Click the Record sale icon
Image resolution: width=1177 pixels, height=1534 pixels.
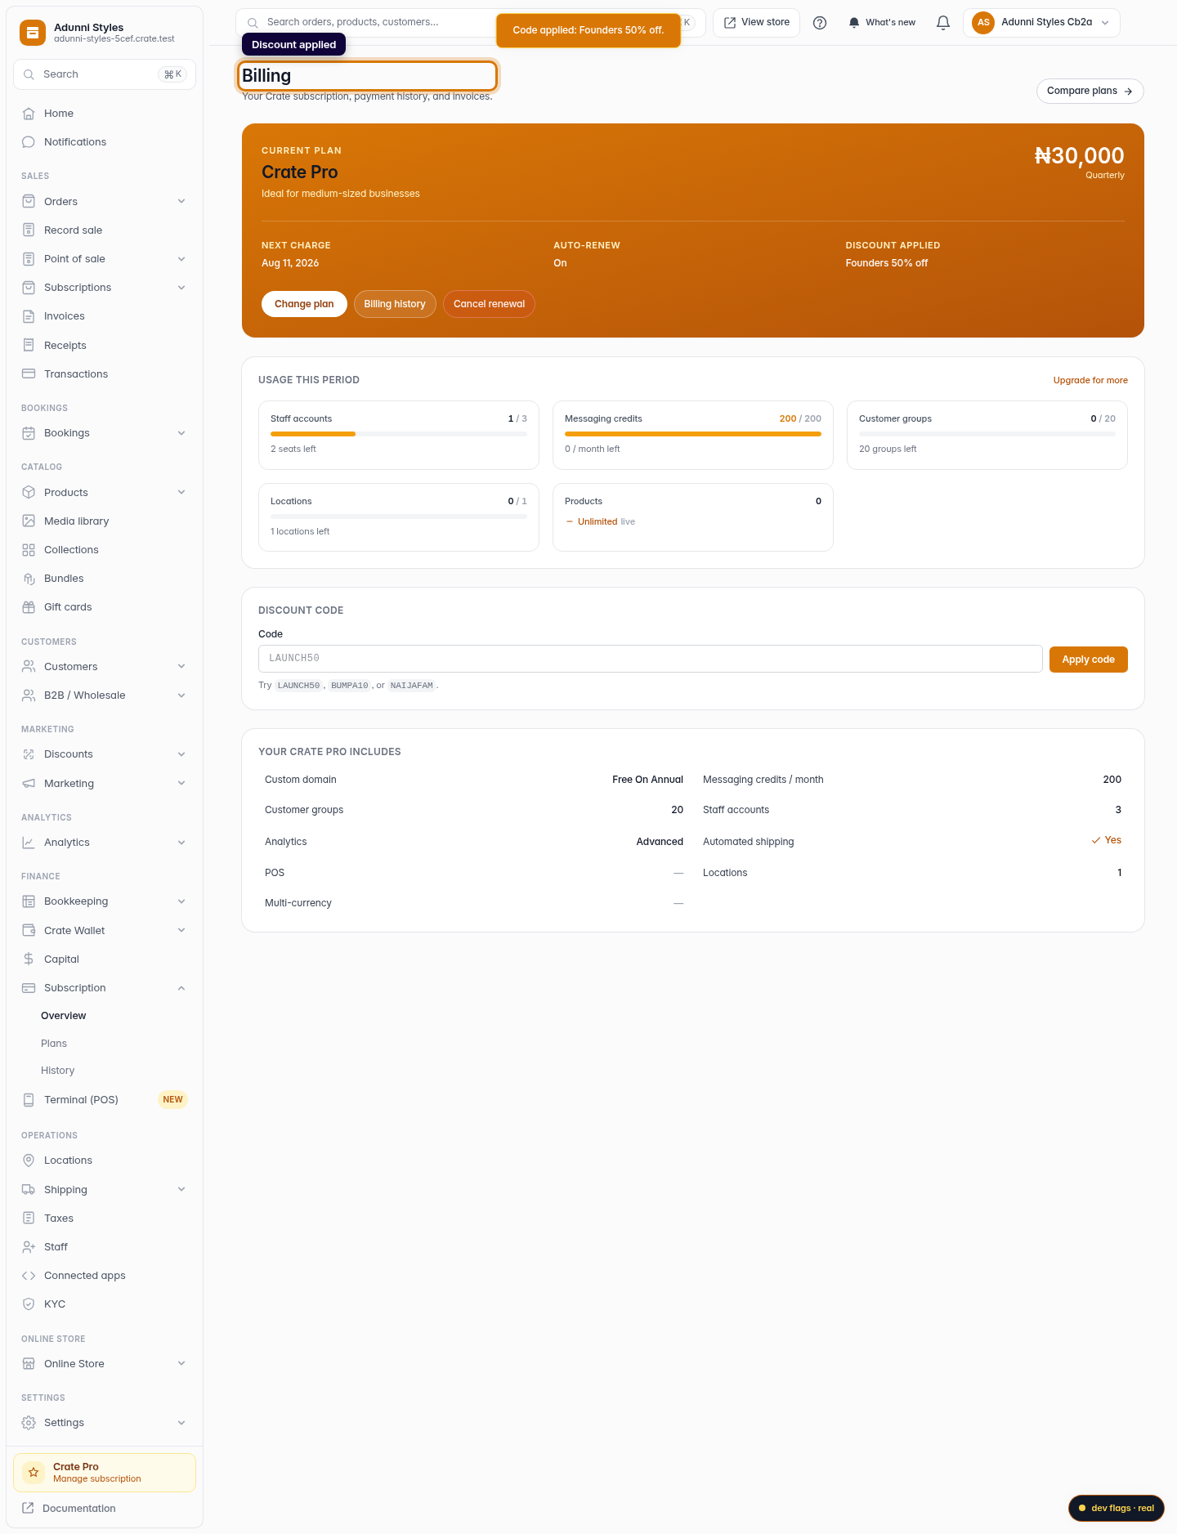pyautogui.click(x=29, y=230)
